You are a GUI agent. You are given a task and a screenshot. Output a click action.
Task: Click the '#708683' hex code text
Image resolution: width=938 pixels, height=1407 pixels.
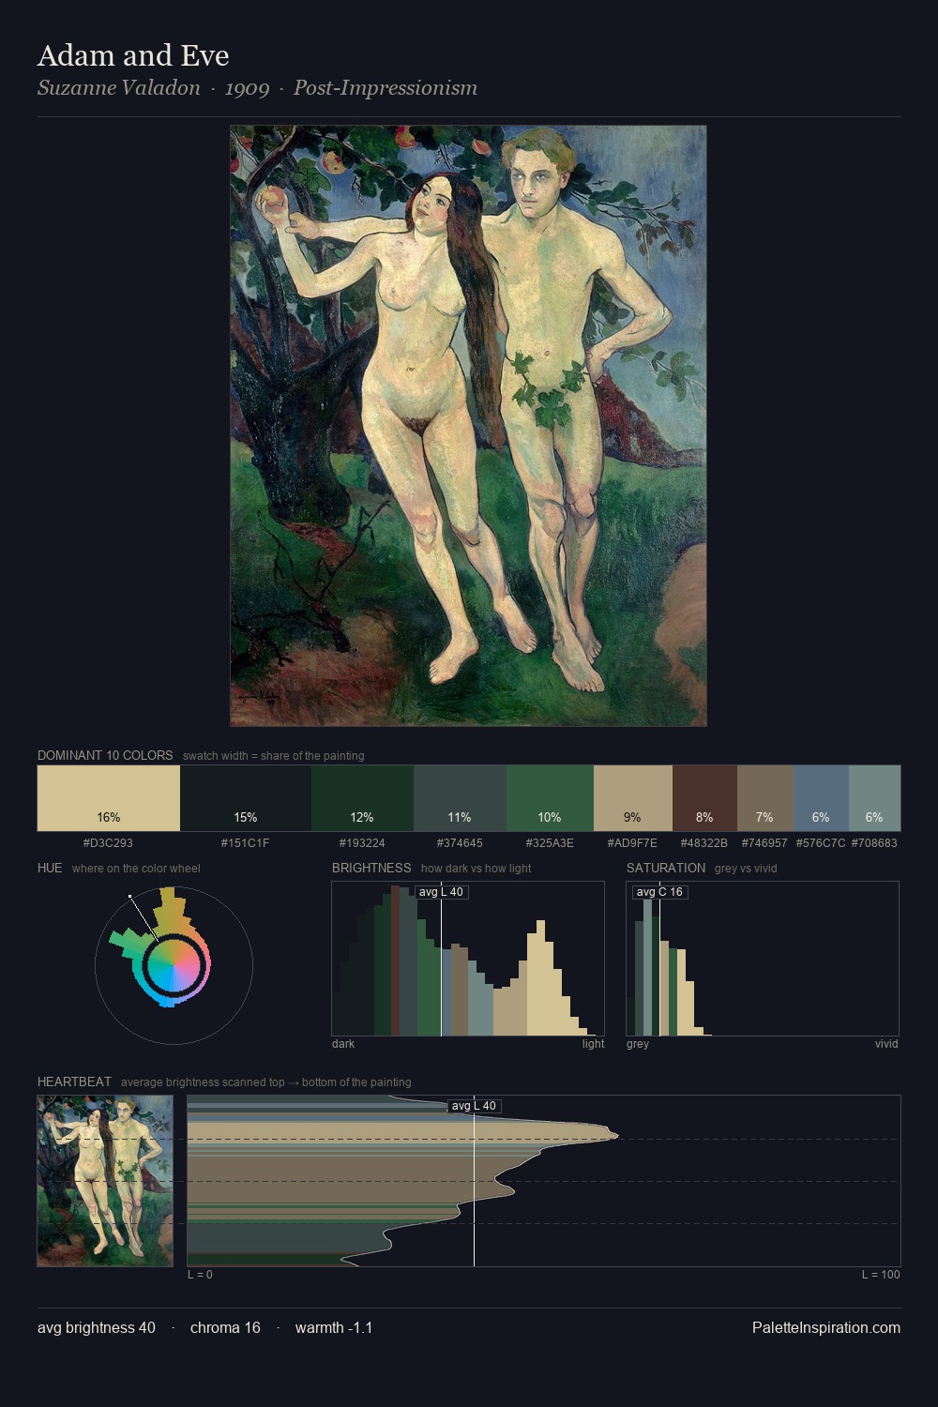coord(874,843)
